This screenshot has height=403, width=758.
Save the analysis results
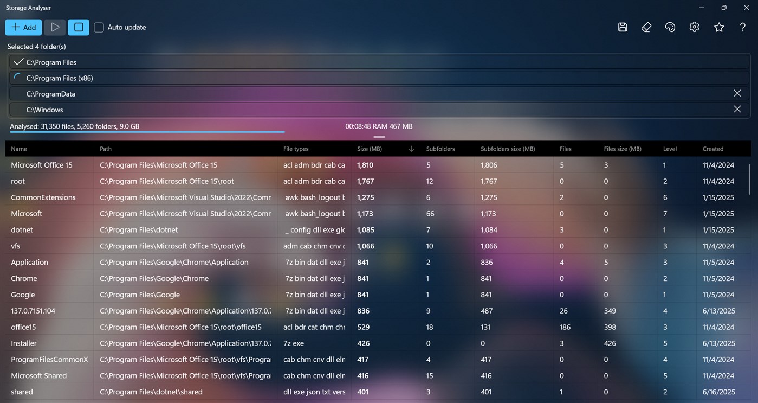tap(622, 27)
